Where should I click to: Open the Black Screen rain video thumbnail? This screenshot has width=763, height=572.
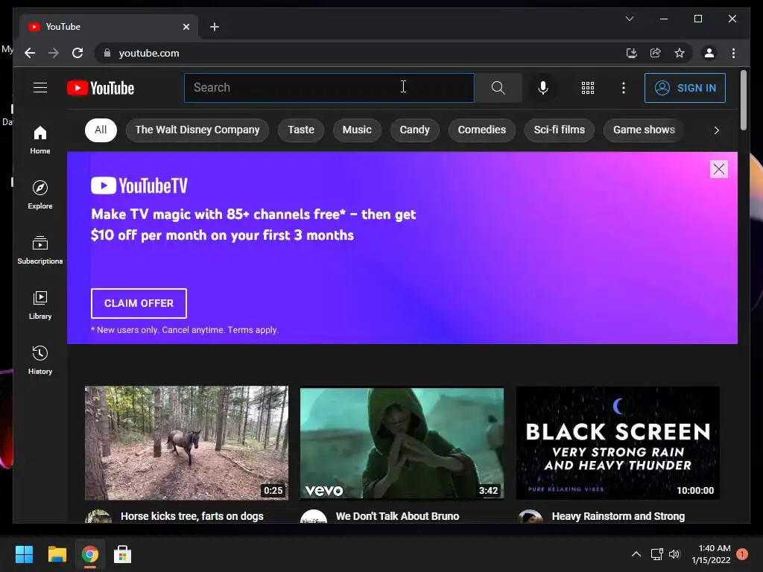tap(618, 442)
